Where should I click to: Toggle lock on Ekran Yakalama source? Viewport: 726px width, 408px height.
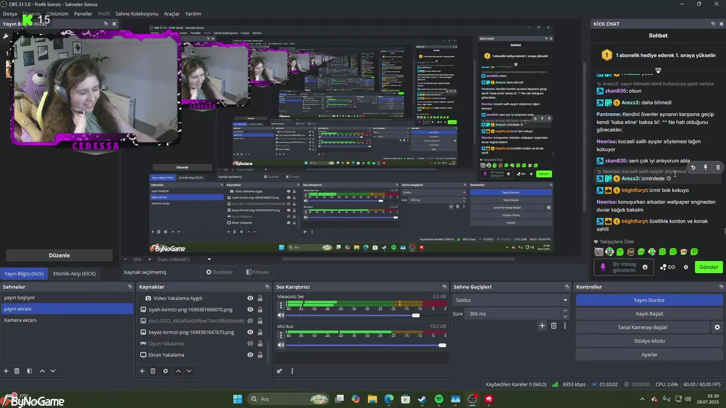[x=260, y=355]
